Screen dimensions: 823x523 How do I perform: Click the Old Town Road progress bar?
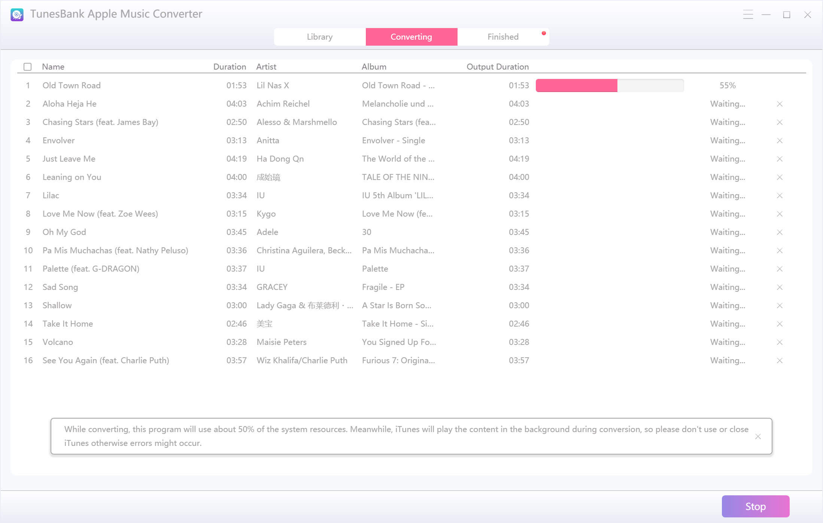coord(610,85)
